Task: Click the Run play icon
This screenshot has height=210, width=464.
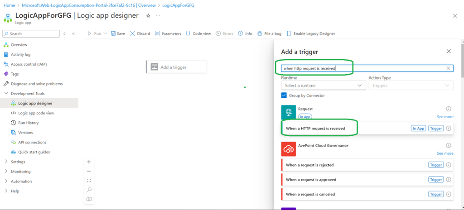Action: pyautogui.click(x=89, y=33)
